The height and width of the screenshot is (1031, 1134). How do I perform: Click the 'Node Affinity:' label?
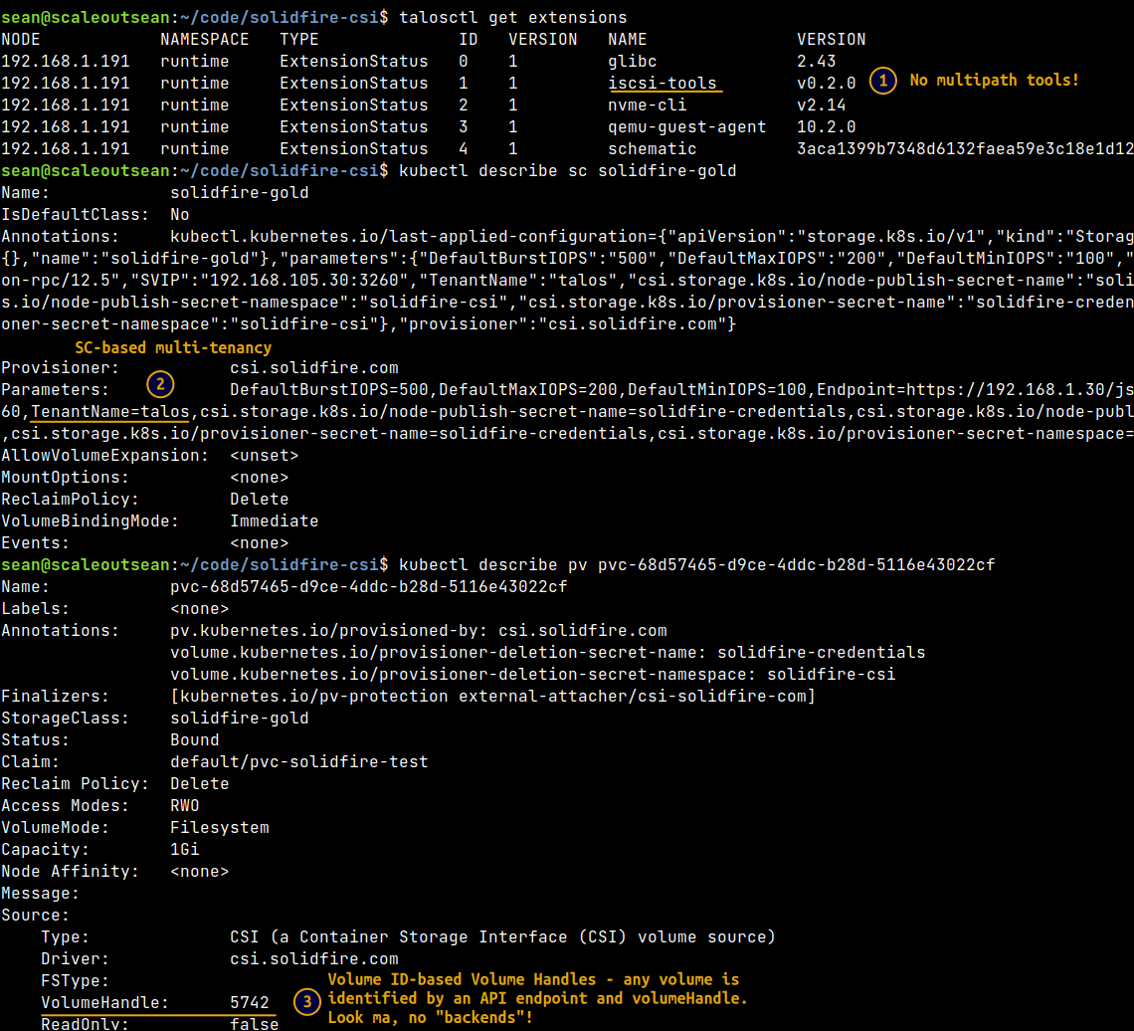coord(71,871)
